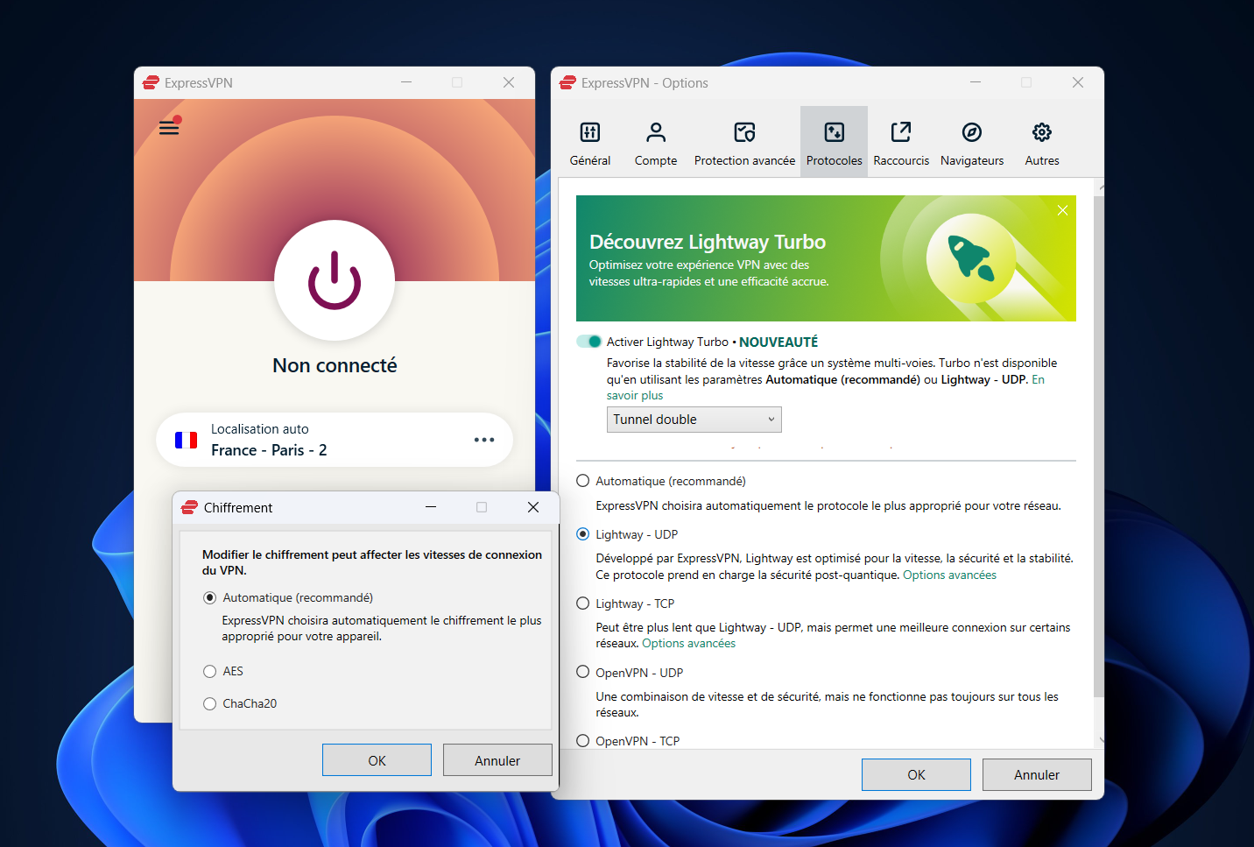Disable the Activer Lightway Turbo toggle
This screenshot has height=847, width=1254.
coord(589,342)
